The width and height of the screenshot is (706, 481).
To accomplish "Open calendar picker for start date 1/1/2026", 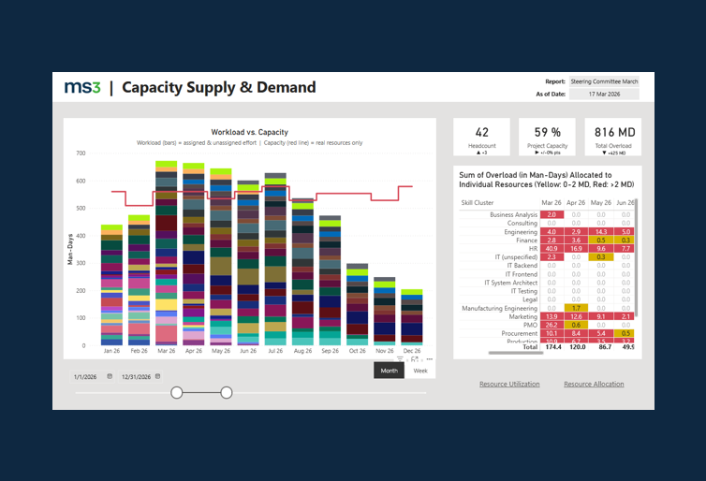I will point(110,376).
